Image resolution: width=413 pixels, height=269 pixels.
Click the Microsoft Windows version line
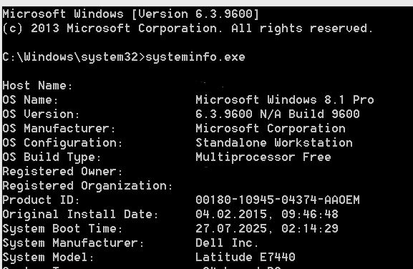[x=131, y=14]
